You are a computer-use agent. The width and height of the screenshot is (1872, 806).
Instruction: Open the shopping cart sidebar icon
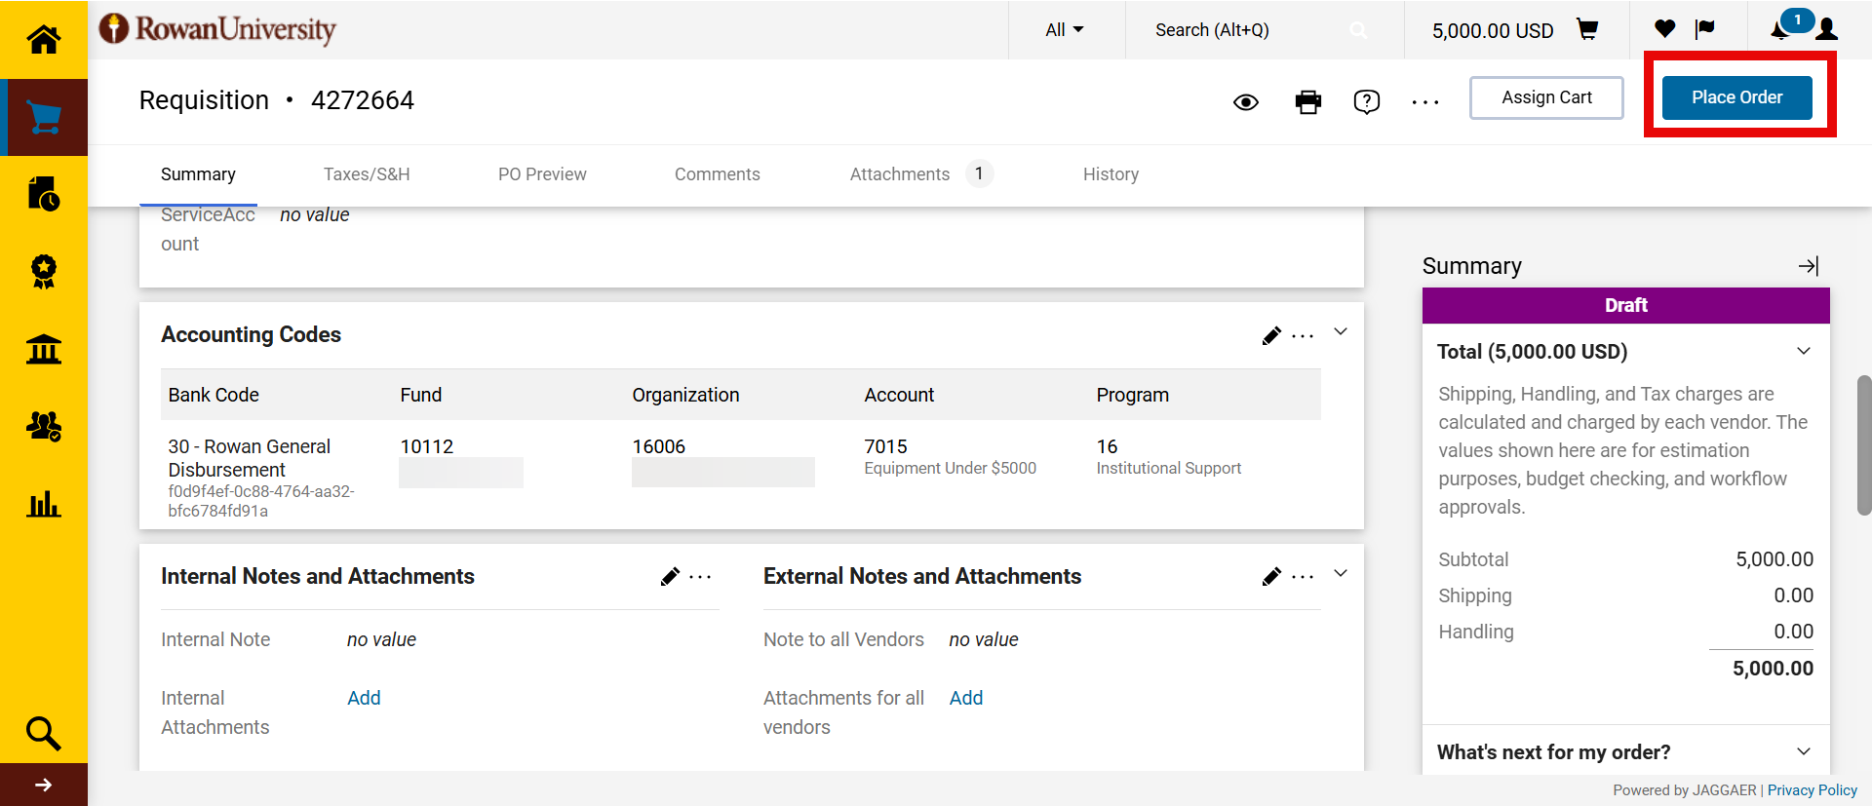(44, 118)
